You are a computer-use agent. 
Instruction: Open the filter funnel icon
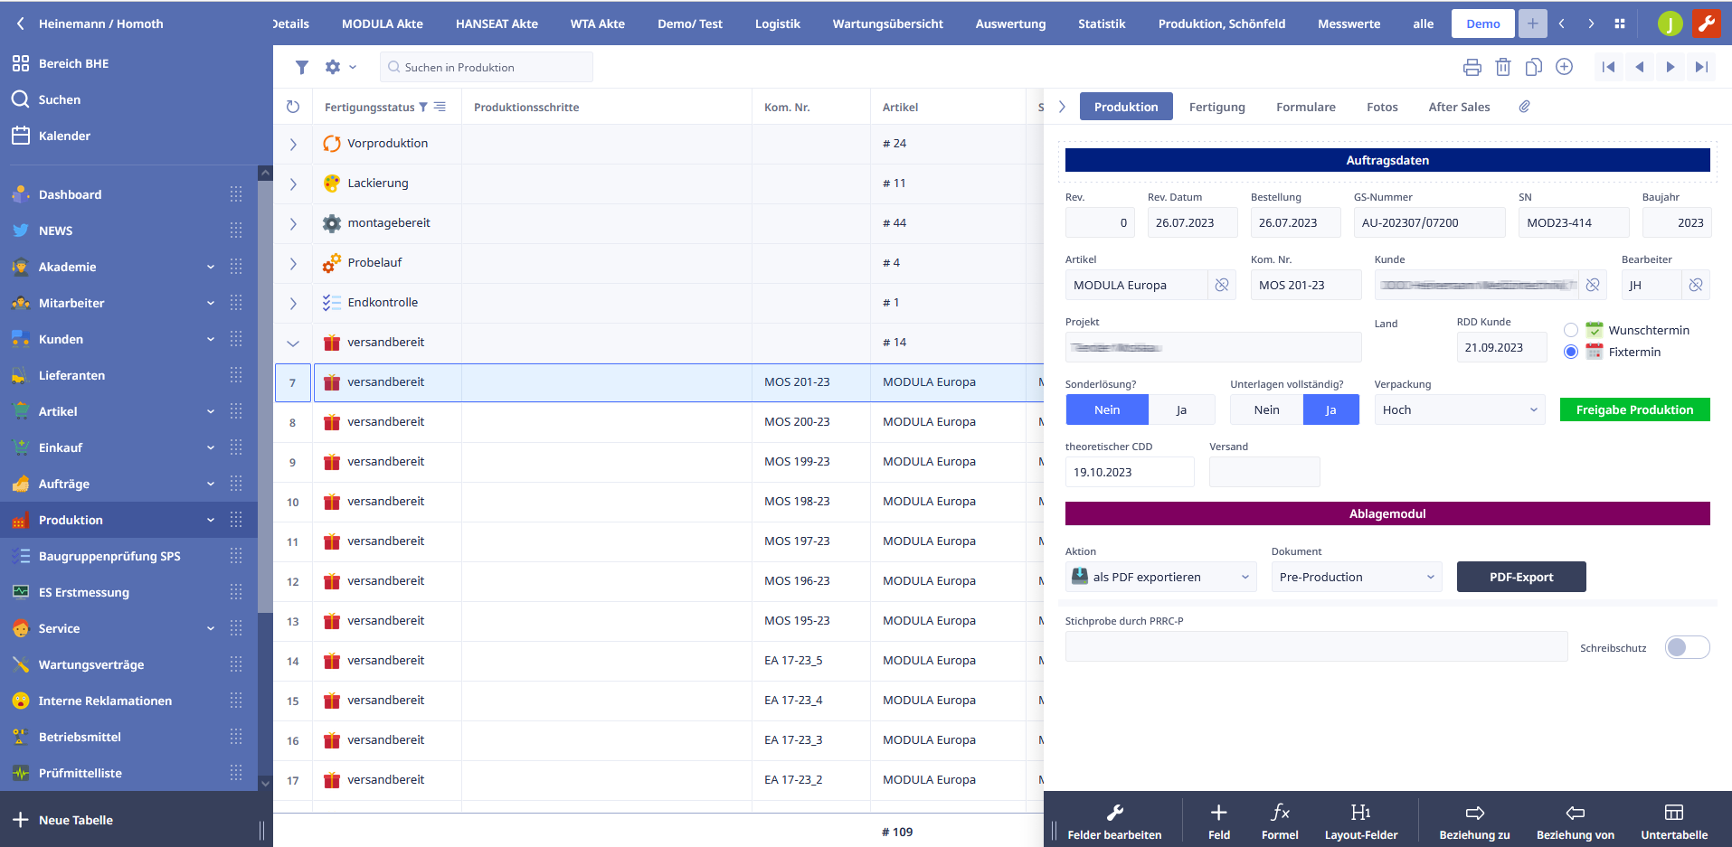(x=302, y=67)
